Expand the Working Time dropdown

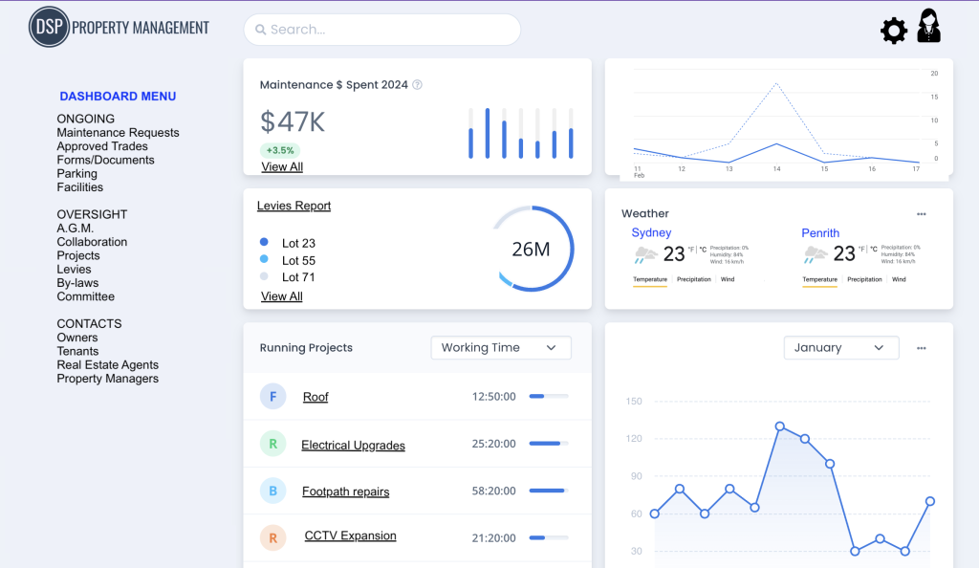point(500,348)
